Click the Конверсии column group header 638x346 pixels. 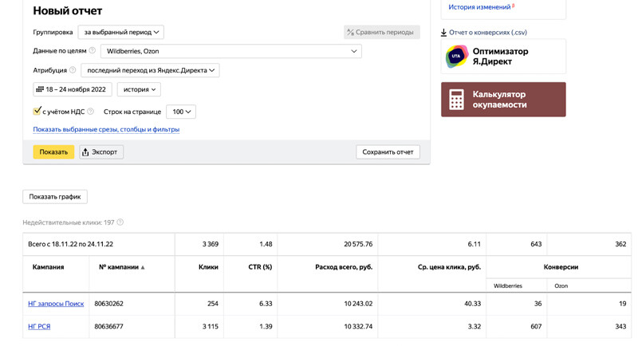(561, 267)
